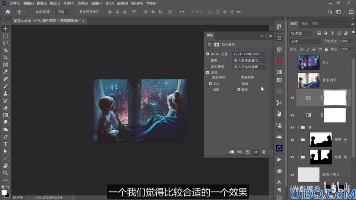Screen dimensions: 356x200
Task: Open the Image (图像) menu
Action: pyautogui.click(x=42, y=3)
